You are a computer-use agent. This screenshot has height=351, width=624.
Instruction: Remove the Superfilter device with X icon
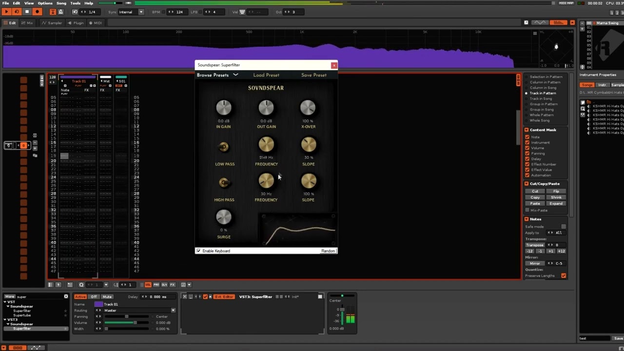[184, 296]
